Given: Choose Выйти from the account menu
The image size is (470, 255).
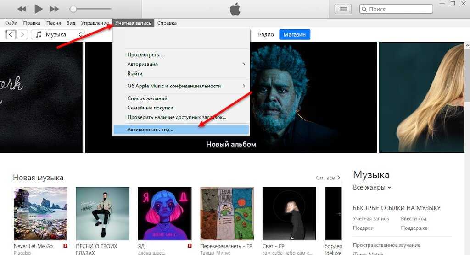Looking at the screenshot, I should 135,73.
